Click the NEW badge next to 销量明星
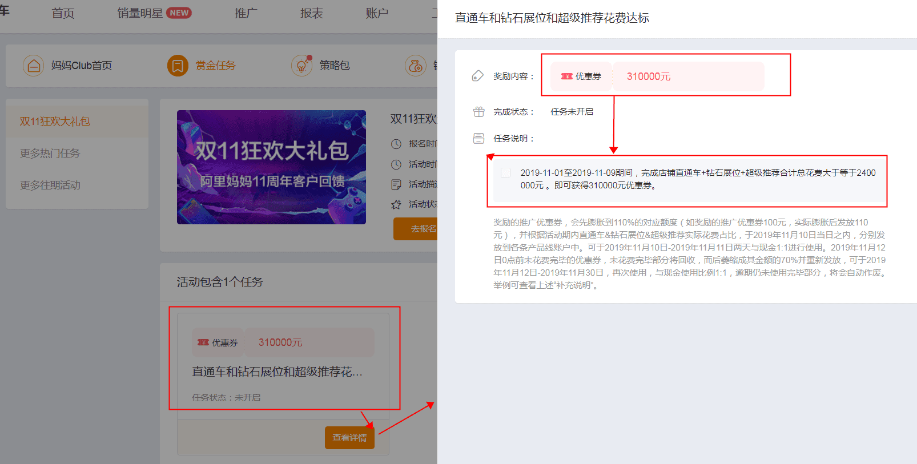The height and width of the screenshot is (464, 917). [179, 13]
